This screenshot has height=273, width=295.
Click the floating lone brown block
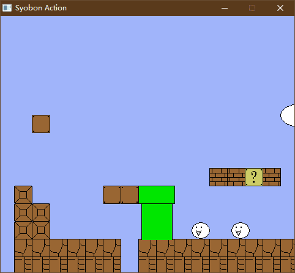(x=41, y=124)
